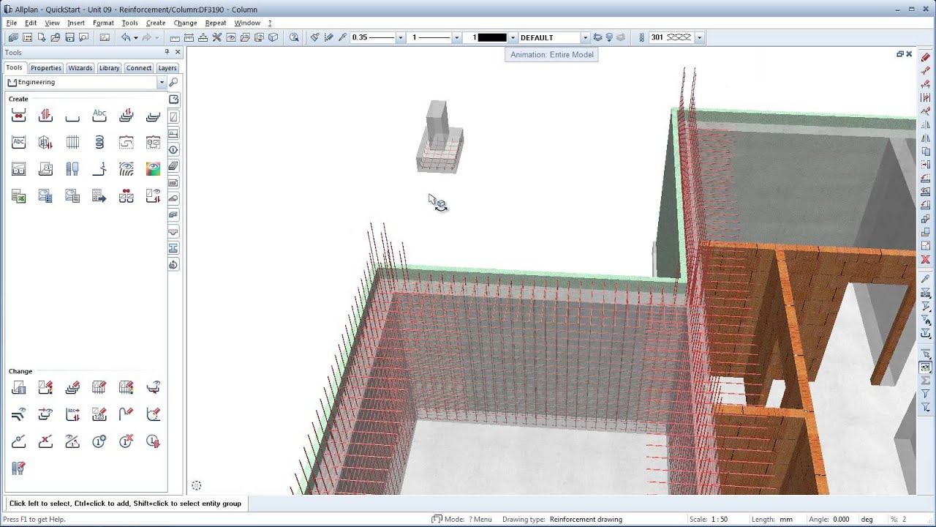Open the View menu

pos(52,23)
